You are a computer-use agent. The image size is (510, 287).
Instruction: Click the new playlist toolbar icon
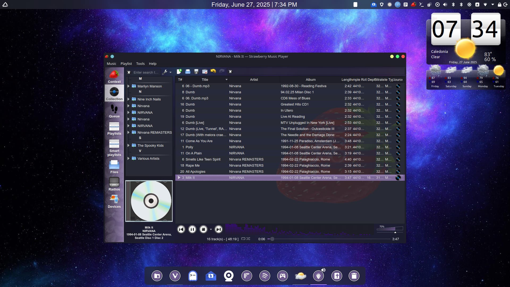coord(179,71)
